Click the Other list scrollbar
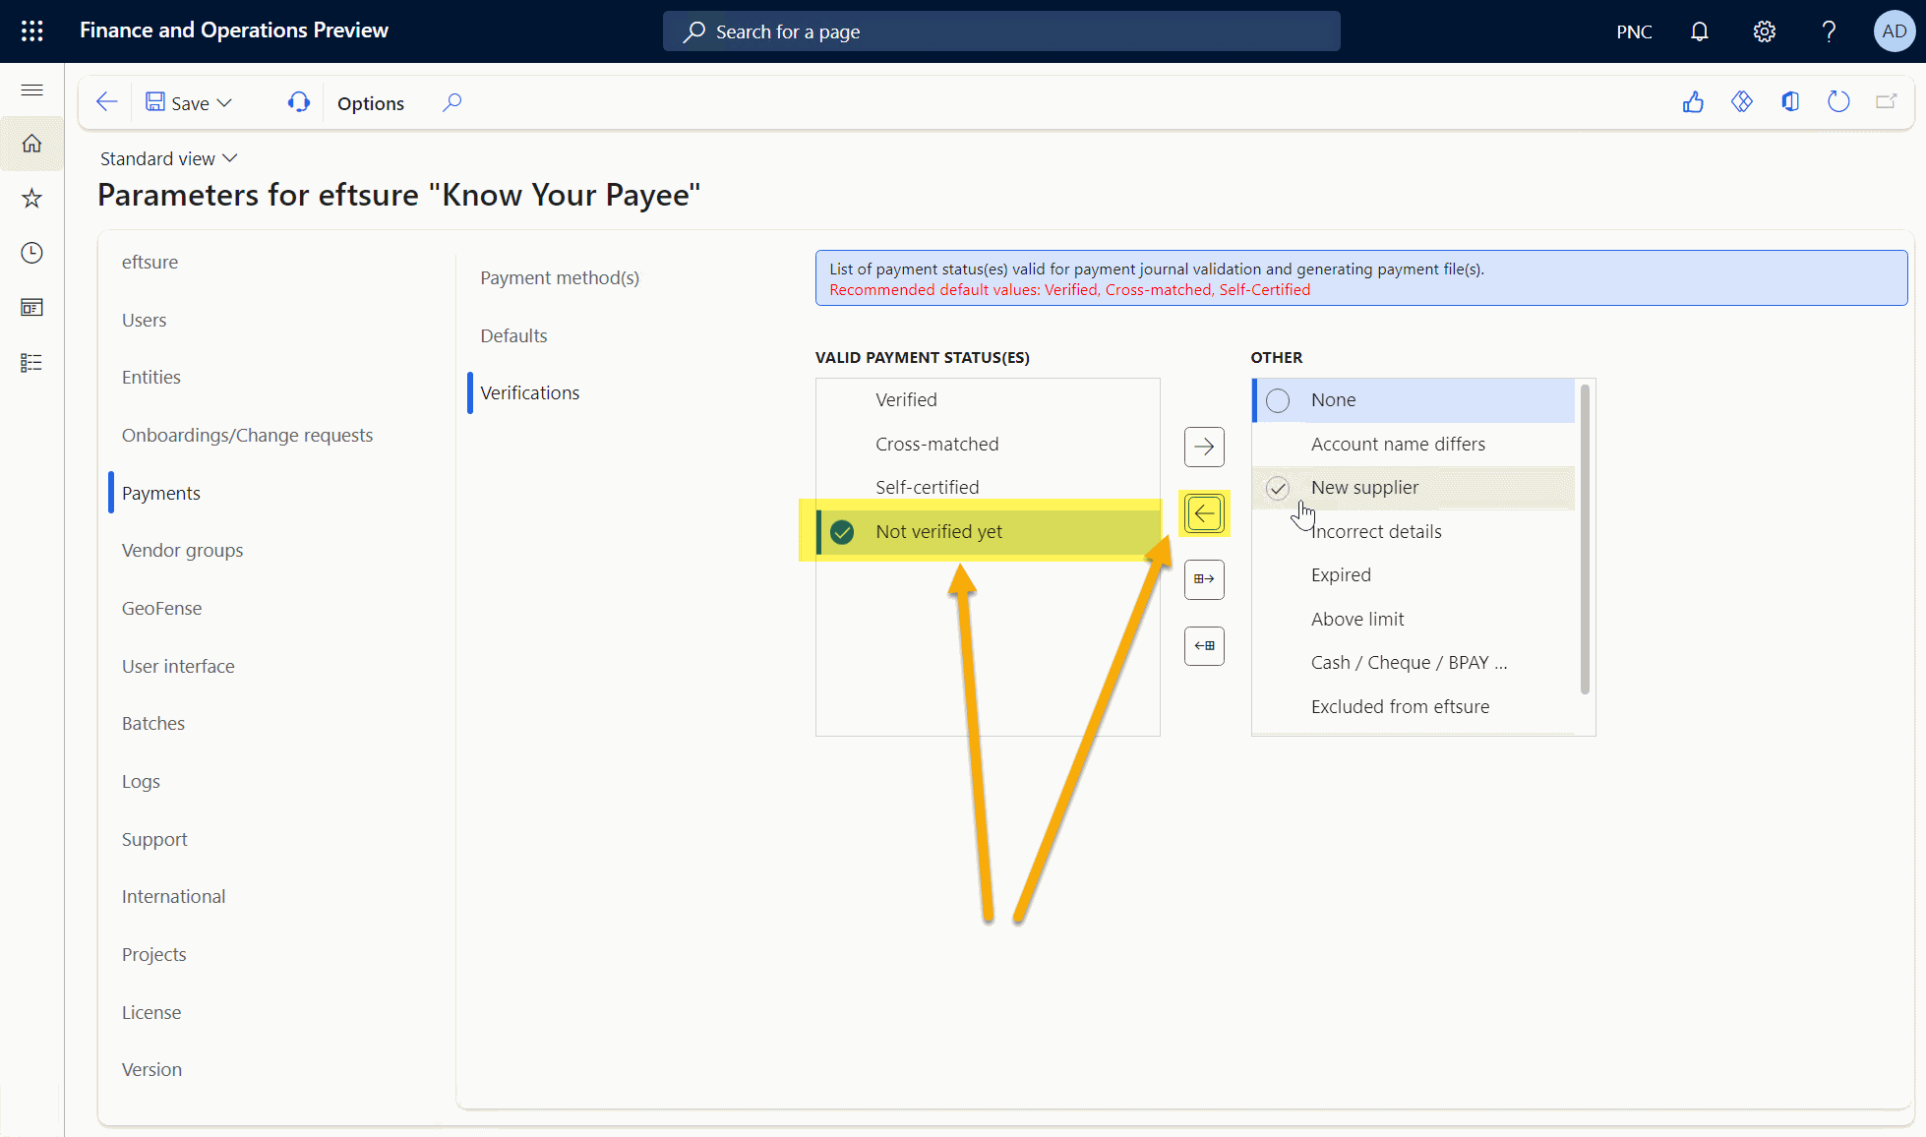 [x=1585, y=539]
